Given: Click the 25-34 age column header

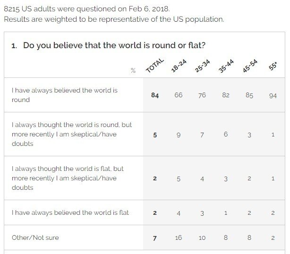Looking at the screenshot, I should click(x=201, y=66).
